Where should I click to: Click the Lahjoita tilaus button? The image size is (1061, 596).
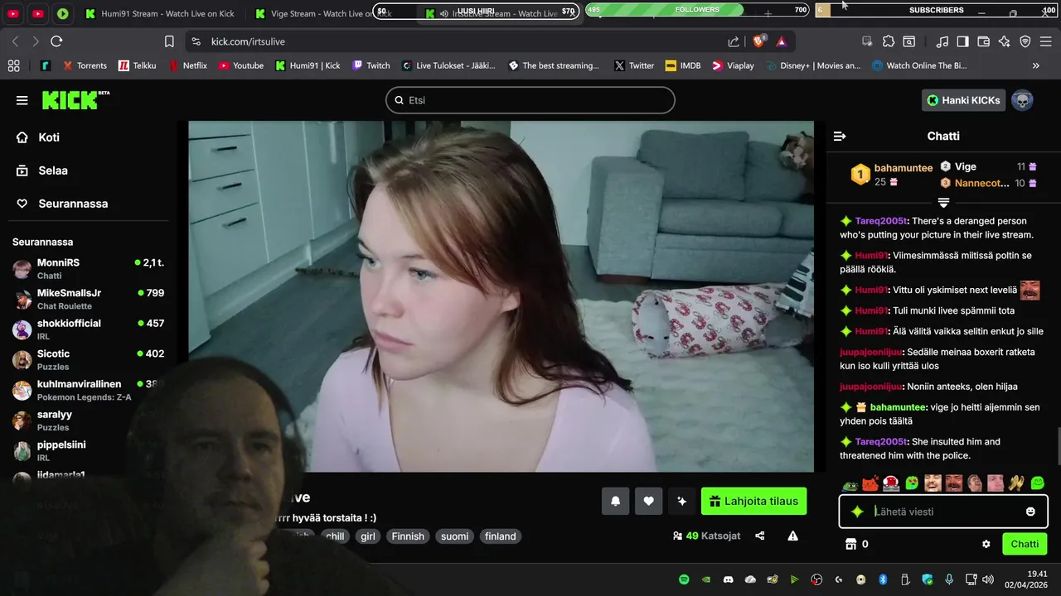click(753, 501)
